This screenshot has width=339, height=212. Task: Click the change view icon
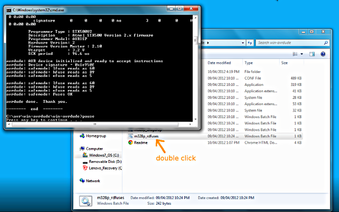295,54
